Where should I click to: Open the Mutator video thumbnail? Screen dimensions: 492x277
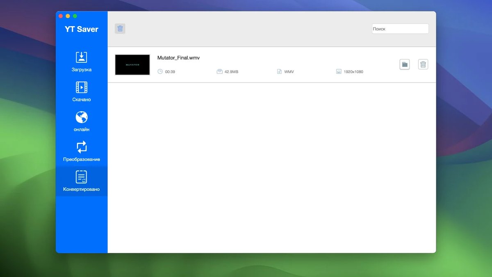[x=132, y=65]
